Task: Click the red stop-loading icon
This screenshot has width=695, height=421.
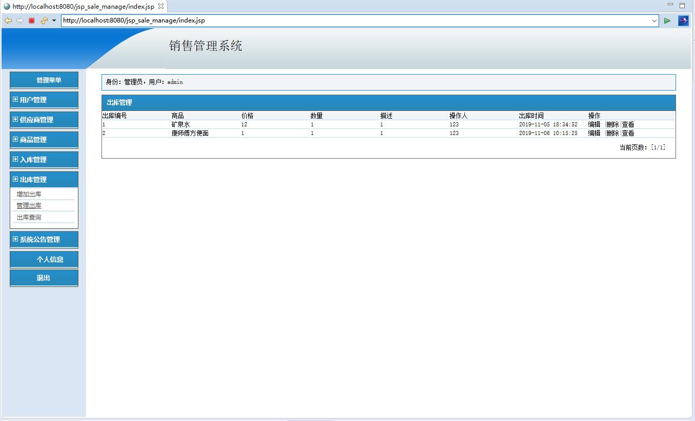Action: 31,20
